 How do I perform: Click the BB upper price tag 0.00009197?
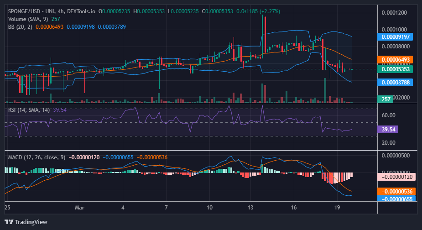pyautogui.click(x=395, y=37)
